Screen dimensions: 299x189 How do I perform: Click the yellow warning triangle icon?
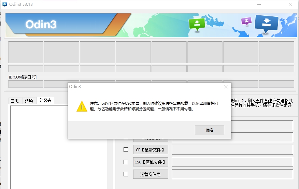point(82,106)
